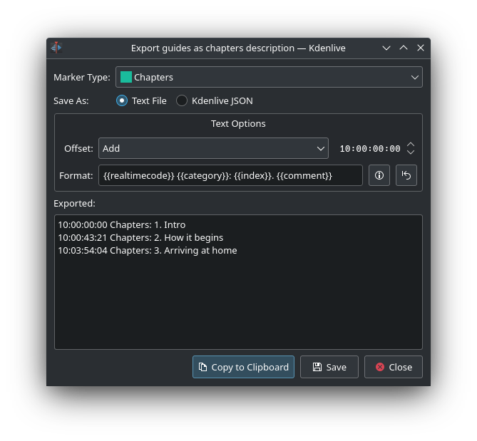
Task: Decrease the offset timecode with down arrow
Action: (x=411, y=152)
